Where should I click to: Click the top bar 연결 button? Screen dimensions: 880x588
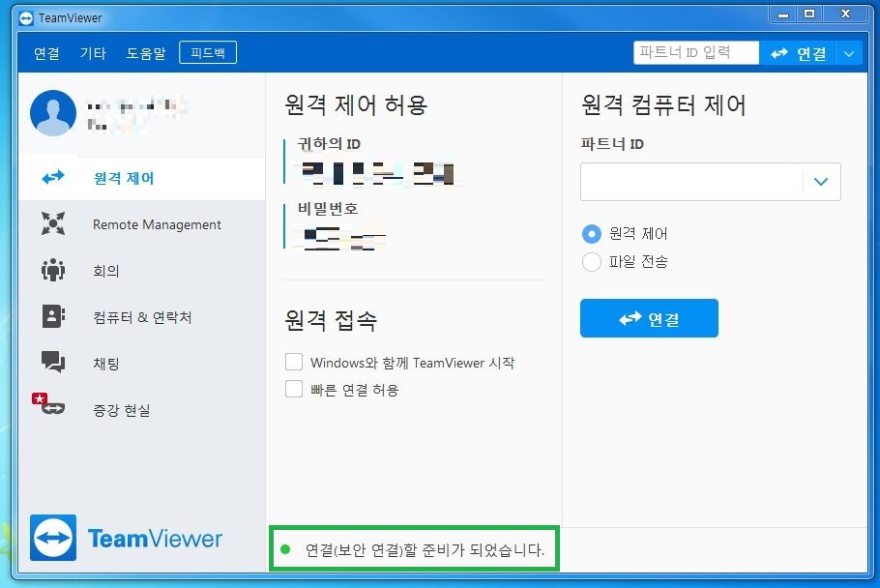point(798,53)
